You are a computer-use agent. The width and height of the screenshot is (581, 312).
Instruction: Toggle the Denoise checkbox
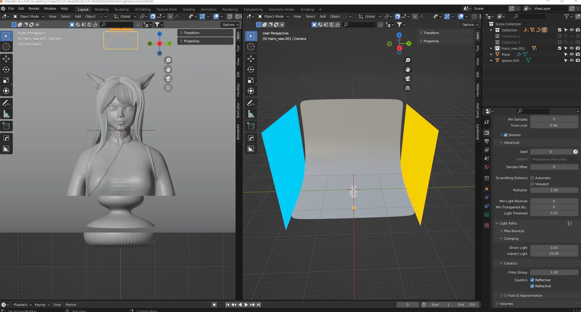506,135
